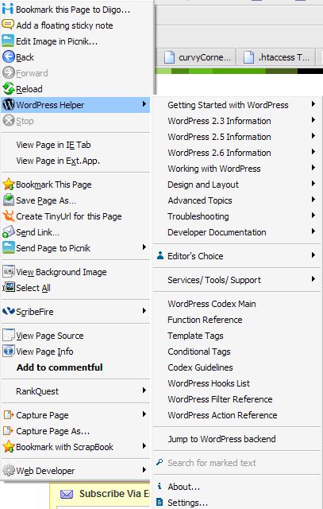Screen dimensions: 323x509
Task: Click the TinyUrl icon
Action: click(x=9, y=216)
